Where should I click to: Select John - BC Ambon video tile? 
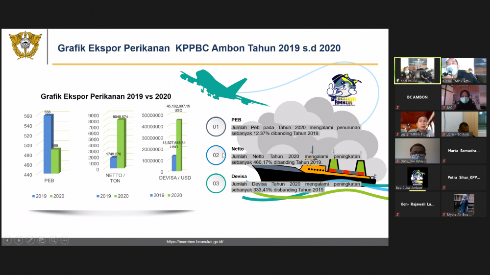click(464, 124)
